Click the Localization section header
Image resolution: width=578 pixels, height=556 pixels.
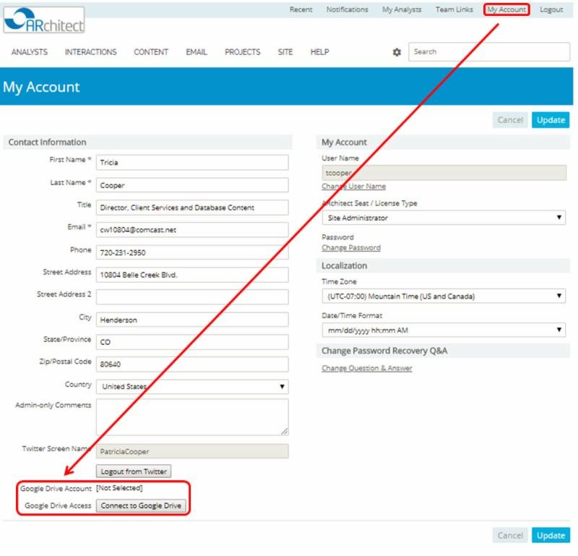(444, 266)
